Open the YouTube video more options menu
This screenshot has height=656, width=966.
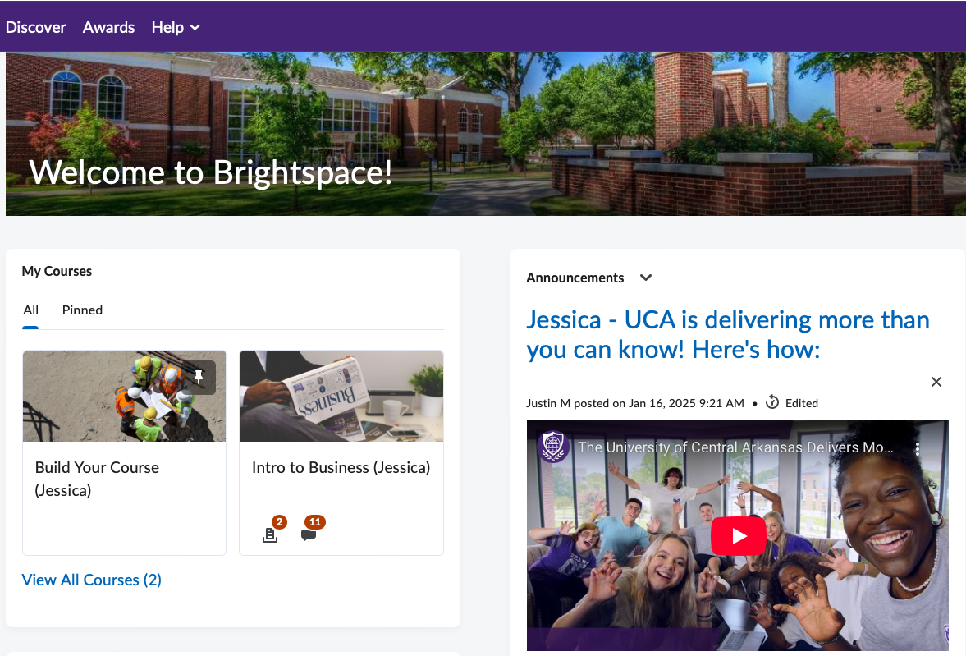[x=918, y=448]
